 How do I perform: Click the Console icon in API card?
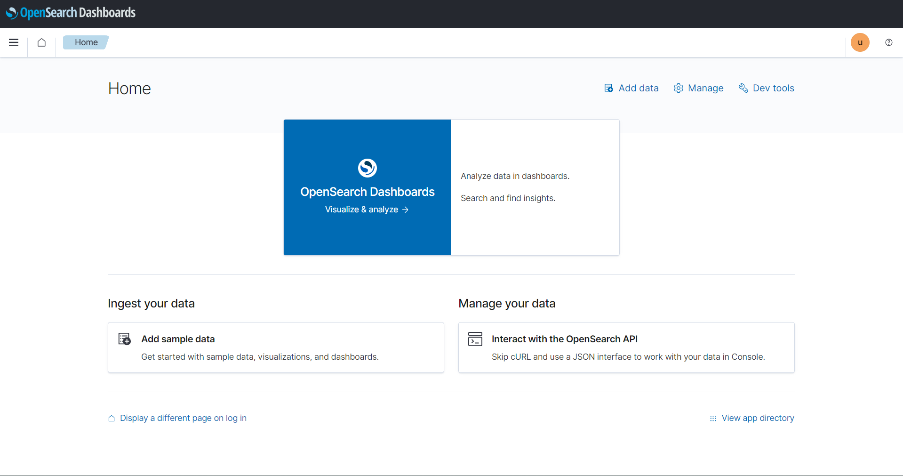(475, 339)
